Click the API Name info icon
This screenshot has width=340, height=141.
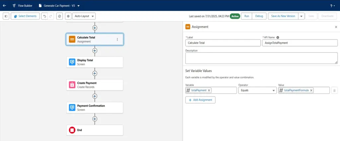(278, 37)
